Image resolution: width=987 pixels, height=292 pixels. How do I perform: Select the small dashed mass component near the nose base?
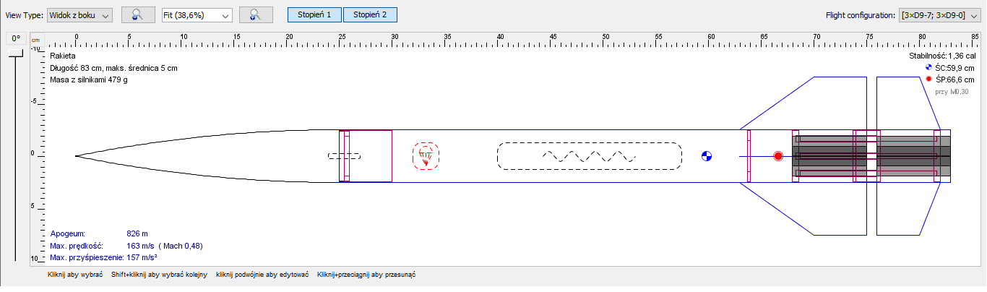tap(344, 155)
